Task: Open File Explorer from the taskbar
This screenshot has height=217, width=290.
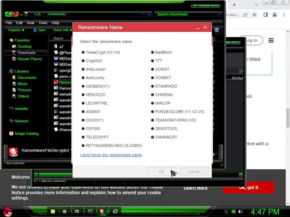Action: click(53, 211)
